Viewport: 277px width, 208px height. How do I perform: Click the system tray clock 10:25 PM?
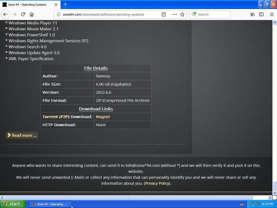(x=267, y=204)
